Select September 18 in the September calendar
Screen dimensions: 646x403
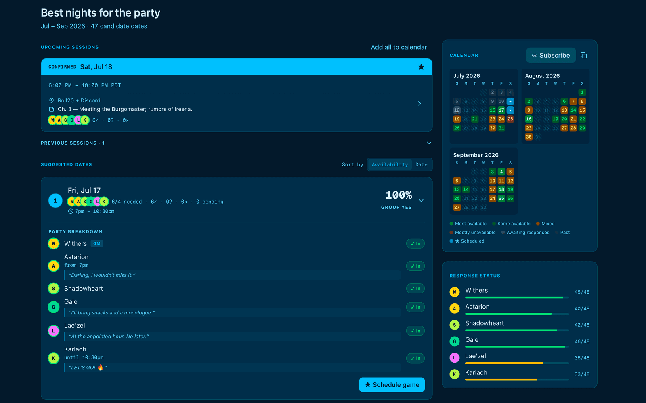tap(501, 189)
